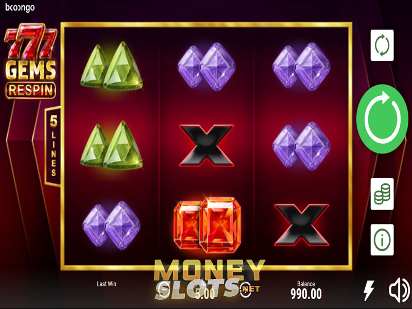Toggle the lightning bolt turbo mode
This screenshot has height=309, width=412.
click(x=369, y=290)
